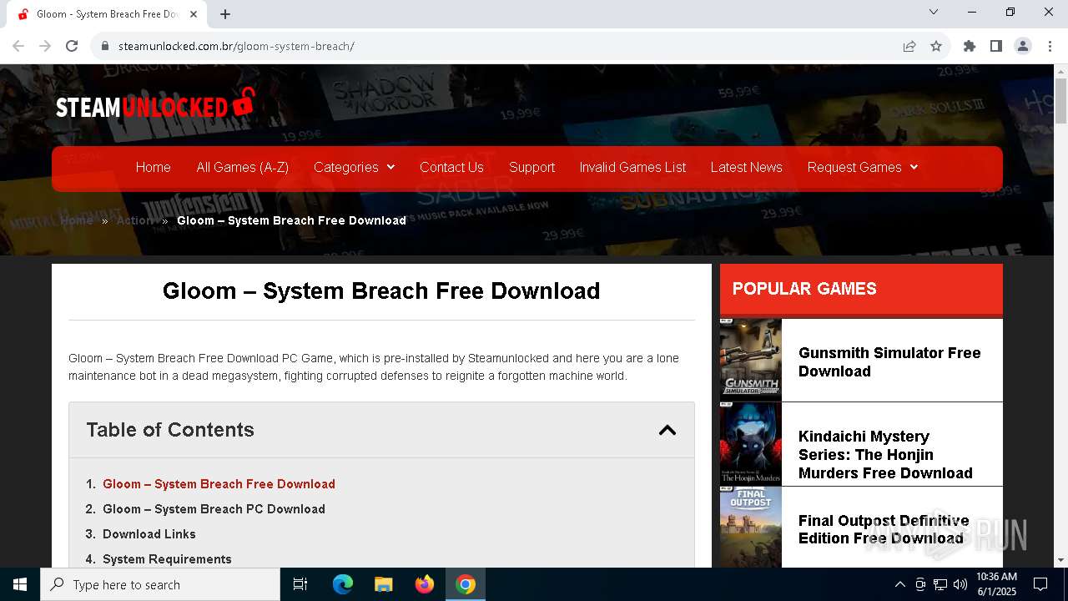This screenshot has width=1068, height=601.
Task: Open the notification center icon
Action: (1040, 584)
